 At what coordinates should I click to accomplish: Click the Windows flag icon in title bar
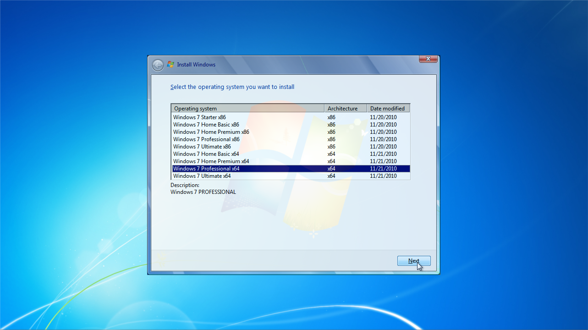click(x=170, y=65)
